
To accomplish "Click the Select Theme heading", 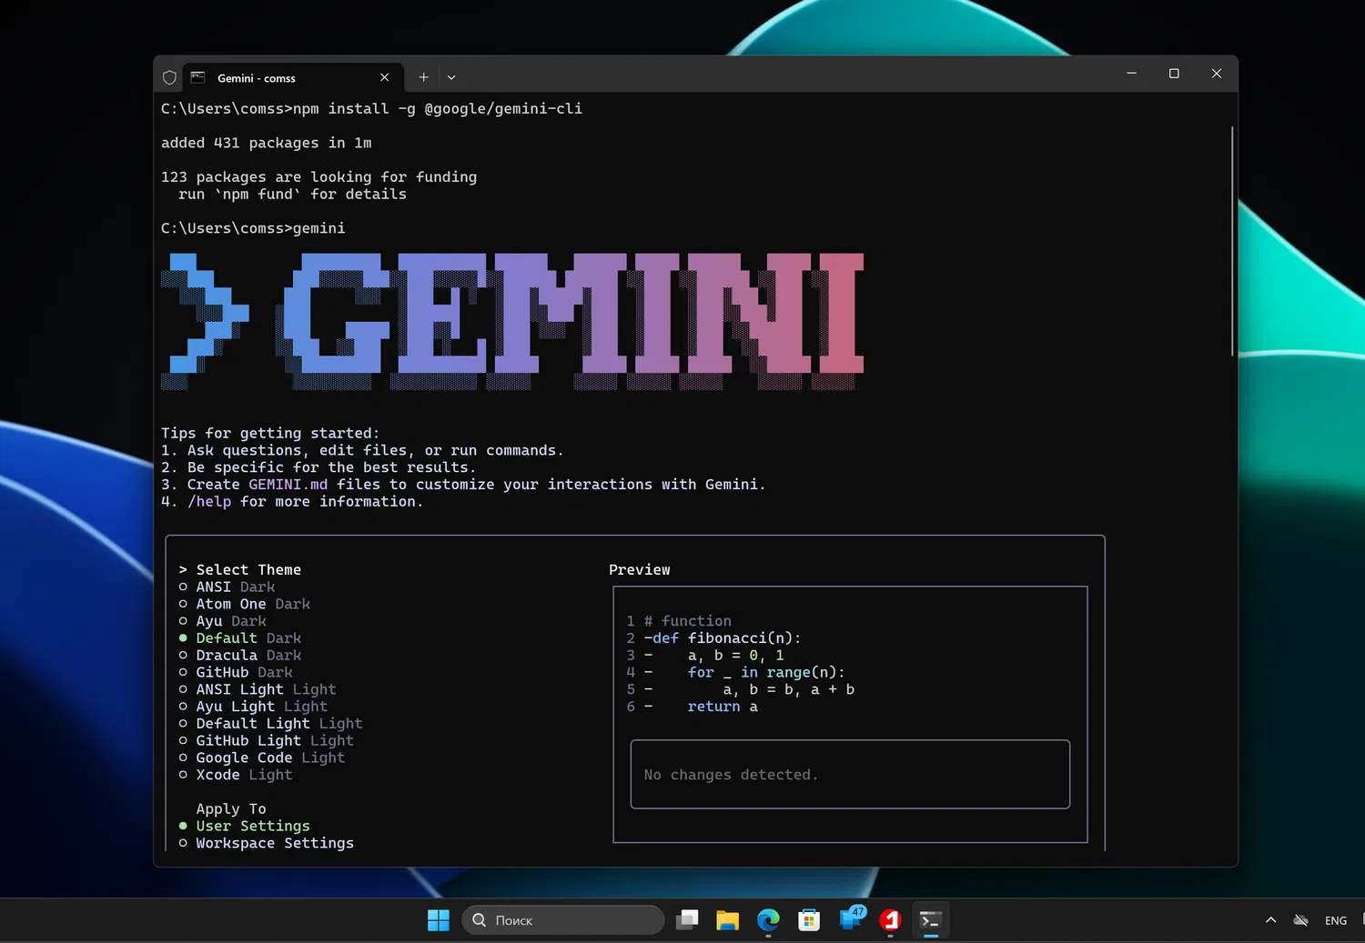I will point(248,570).
